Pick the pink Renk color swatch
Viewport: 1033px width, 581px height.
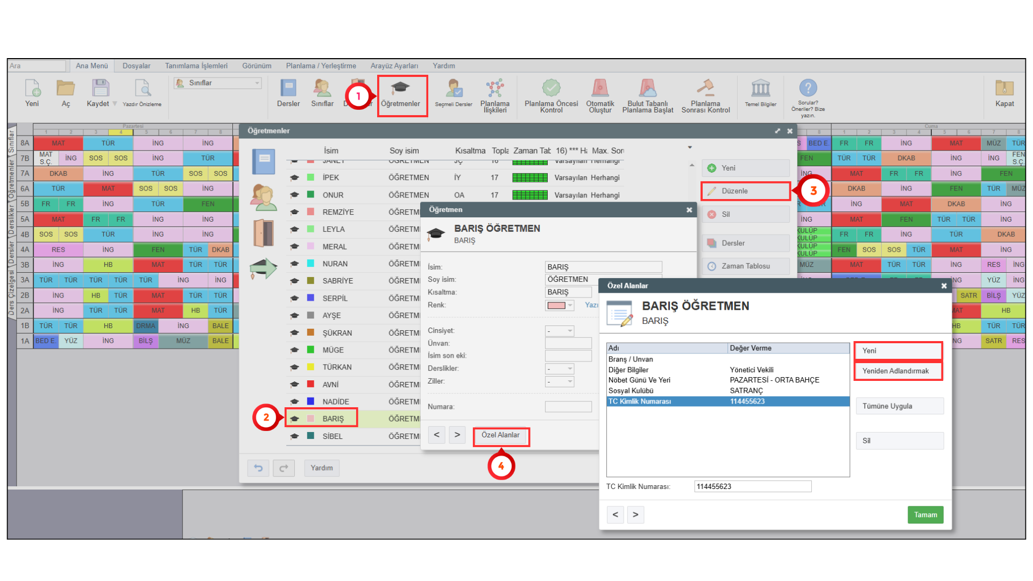pyautogui.click(x=556, y=306)
